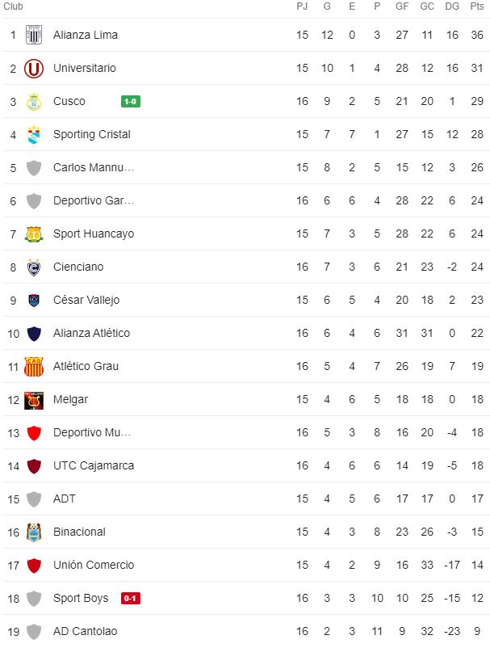490x648 pixels.
Task: Open the Alianza Atlético team link
Action: point(91,334)
